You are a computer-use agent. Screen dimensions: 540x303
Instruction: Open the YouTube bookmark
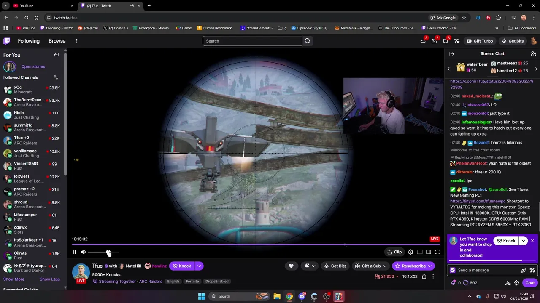pos(26,28)
